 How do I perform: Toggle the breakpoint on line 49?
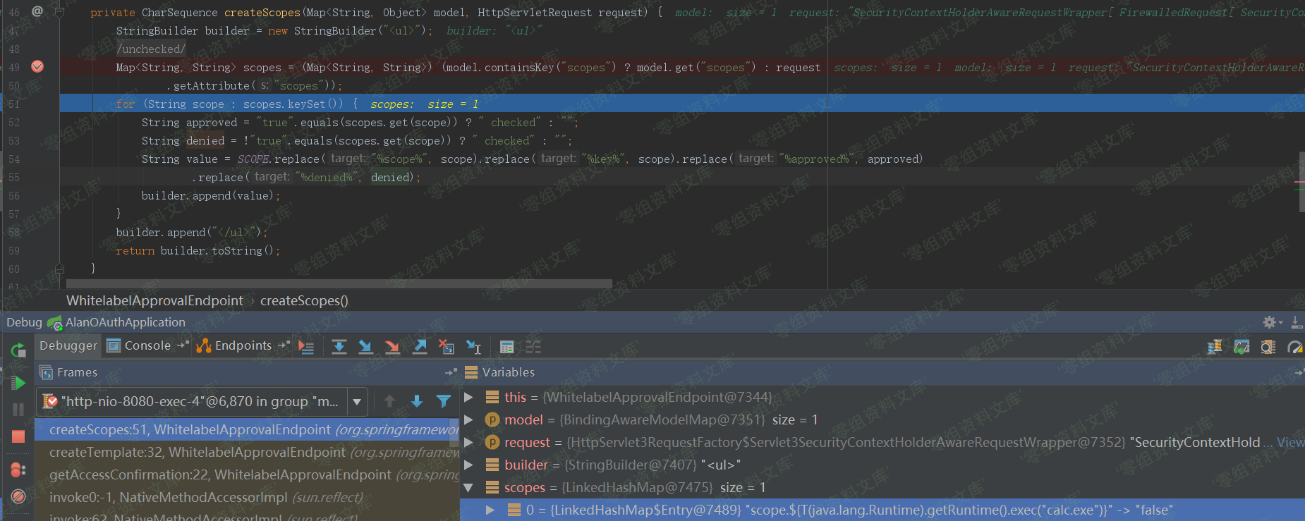tap(37, 66)
